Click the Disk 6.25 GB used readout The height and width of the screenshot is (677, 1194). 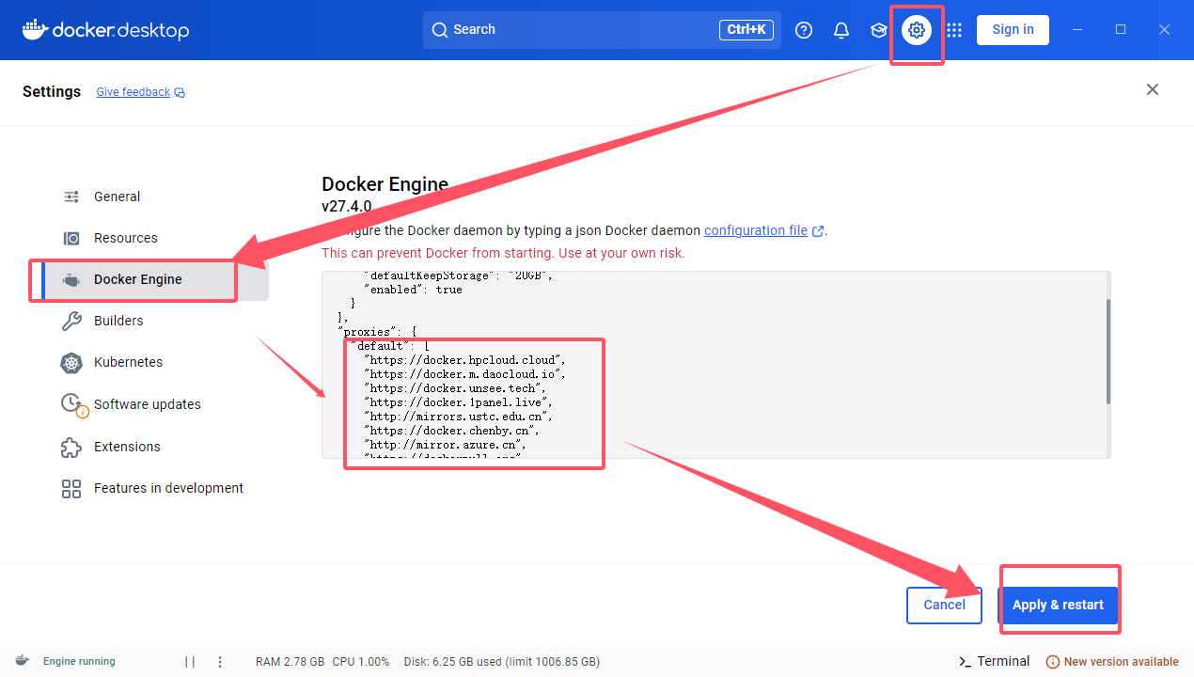point(502,661)
